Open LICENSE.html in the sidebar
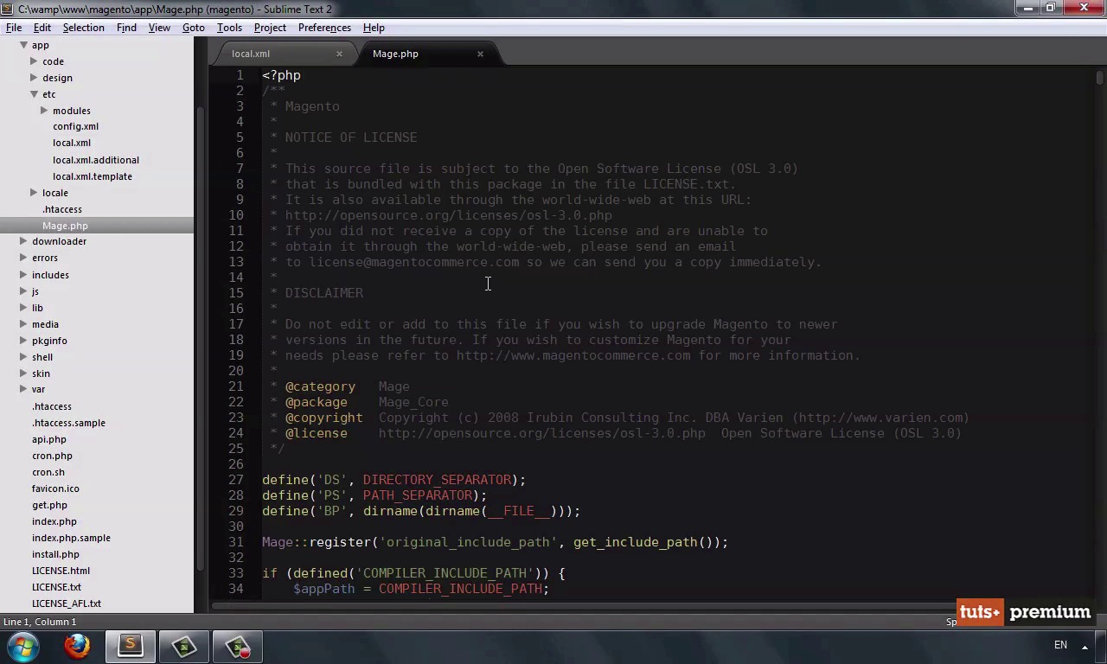 point(61,571)
